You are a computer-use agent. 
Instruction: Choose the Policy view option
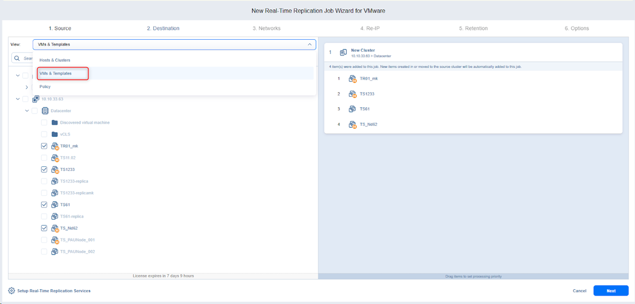[45, 87]
